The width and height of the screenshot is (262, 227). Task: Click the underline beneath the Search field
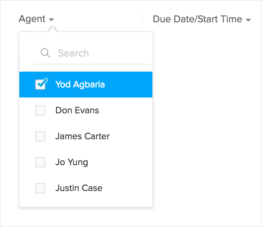click(x=91, y=64)
